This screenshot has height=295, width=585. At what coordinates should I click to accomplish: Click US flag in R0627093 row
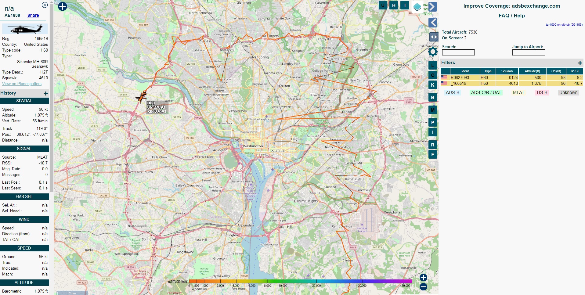coord(444,77)
